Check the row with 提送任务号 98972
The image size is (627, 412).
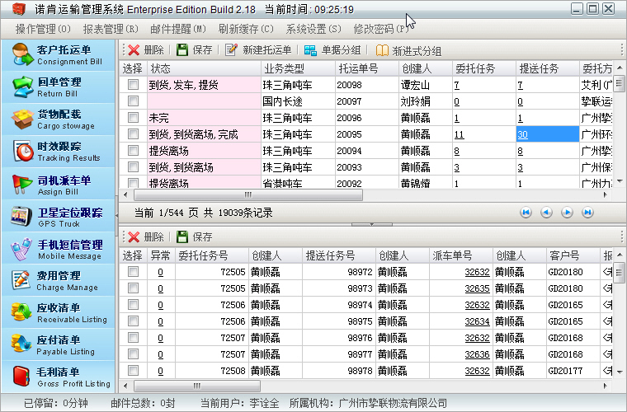[133, 272]
